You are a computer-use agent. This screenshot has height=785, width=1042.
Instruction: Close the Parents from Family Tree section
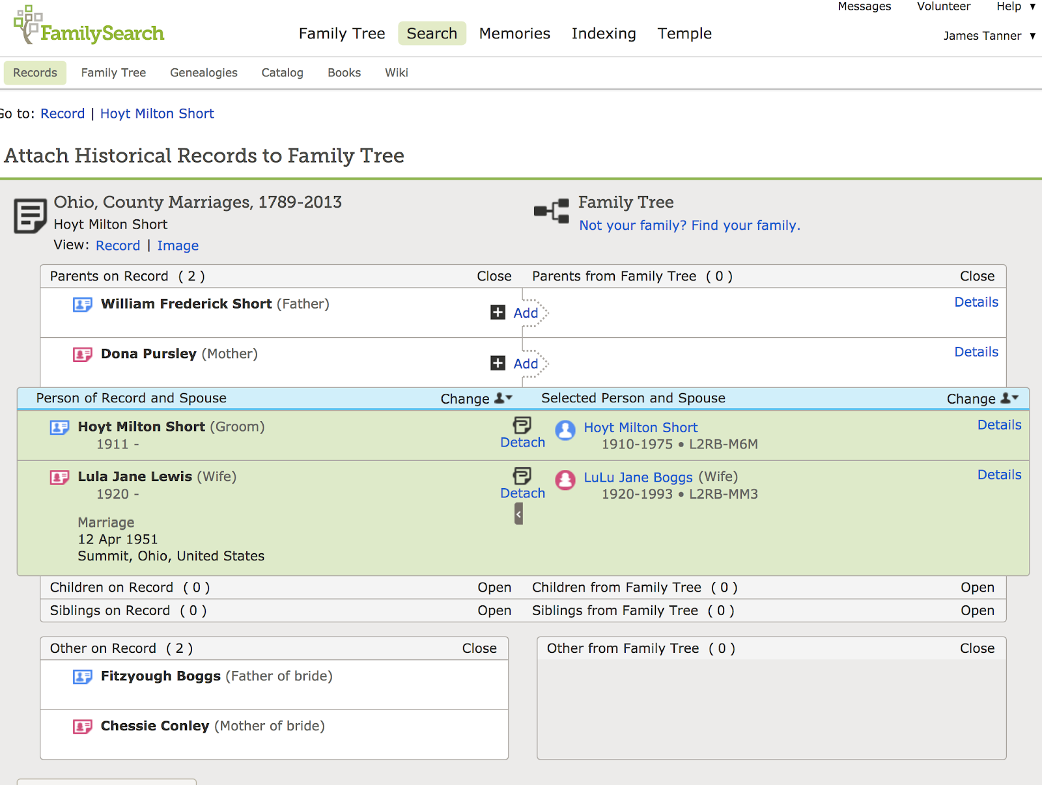(x=977, y=276)
